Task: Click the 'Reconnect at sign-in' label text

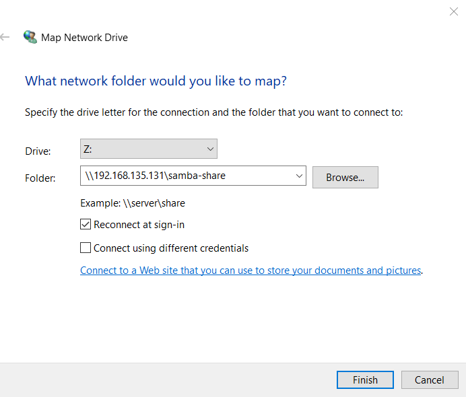Action: point(139,225)
